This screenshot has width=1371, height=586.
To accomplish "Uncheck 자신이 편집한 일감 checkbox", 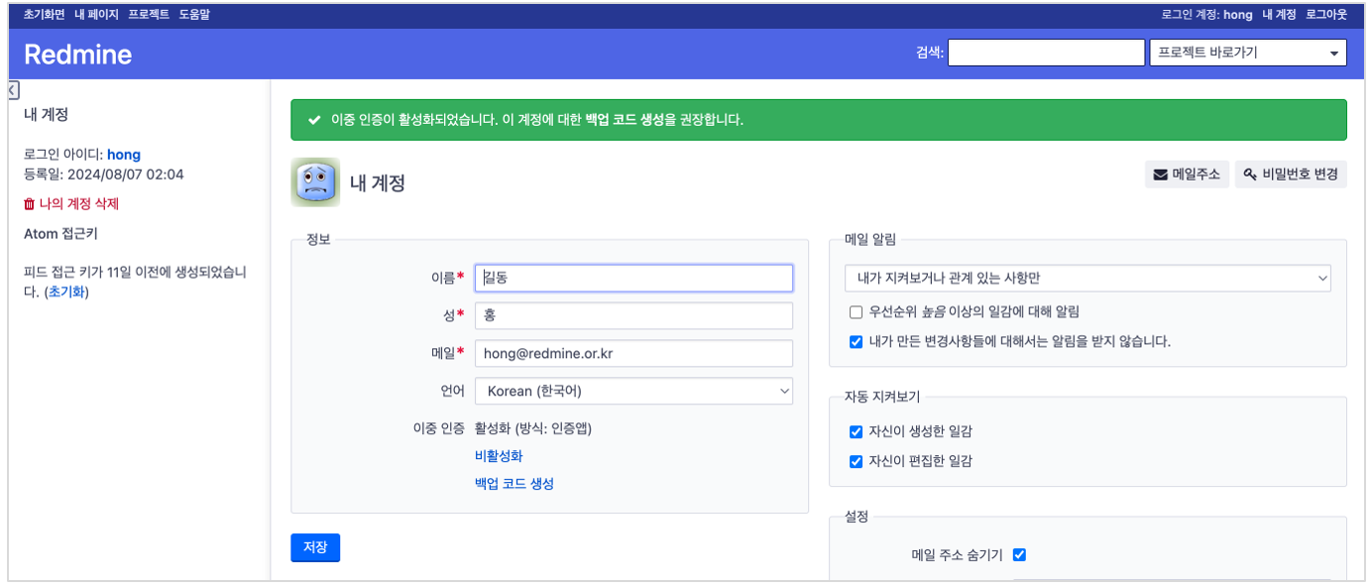I will click(857, 462).
